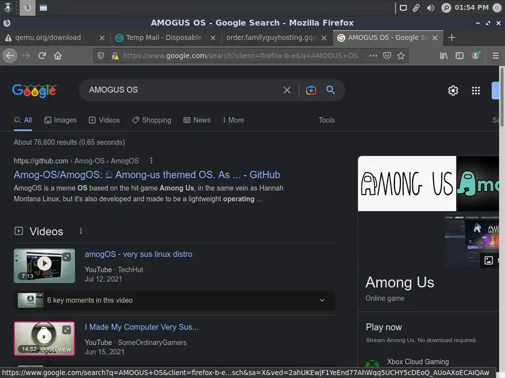Close the Temp Mail tab

(213, 38)
